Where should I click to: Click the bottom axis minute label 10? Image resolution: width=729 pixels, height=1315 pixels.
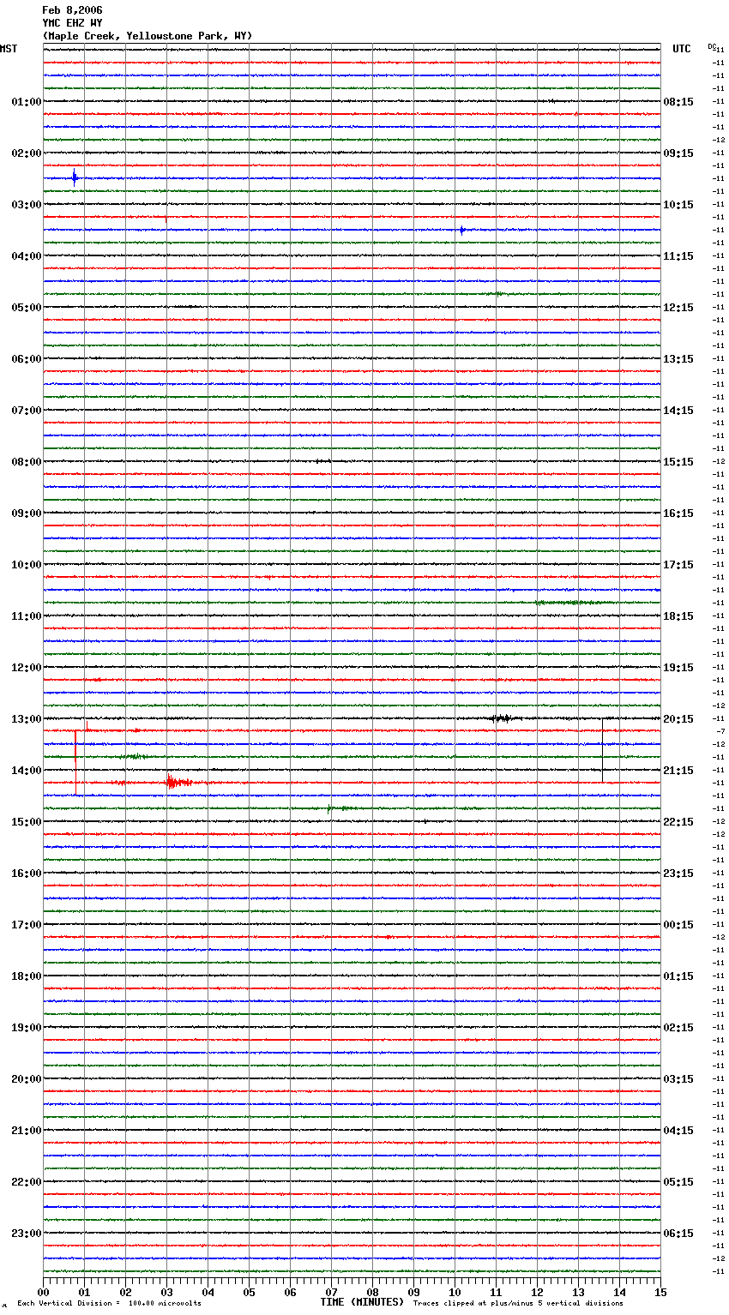455,1292
